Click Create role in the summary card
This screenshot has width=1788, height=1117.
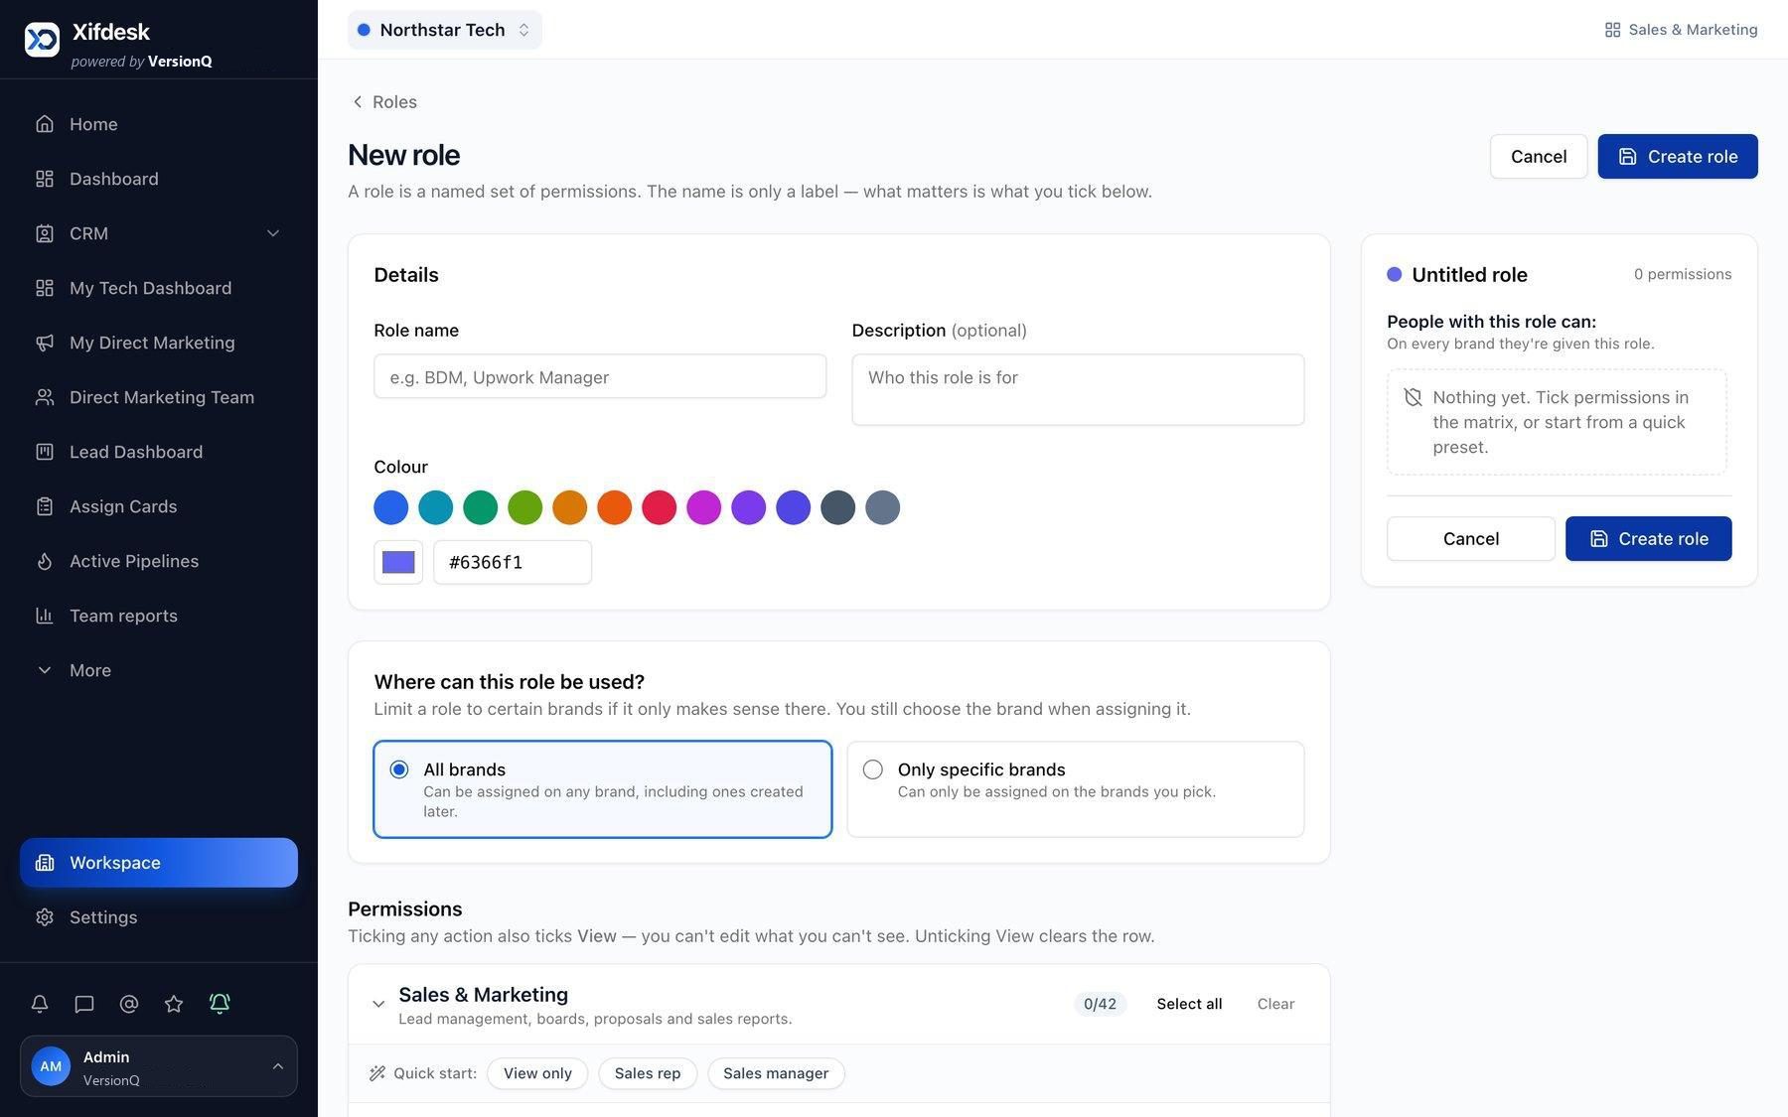[x=1649, y=539]
